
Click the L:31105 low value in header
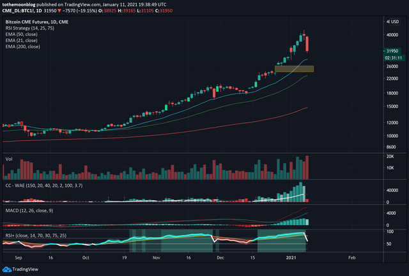click(x=146, y=11)
